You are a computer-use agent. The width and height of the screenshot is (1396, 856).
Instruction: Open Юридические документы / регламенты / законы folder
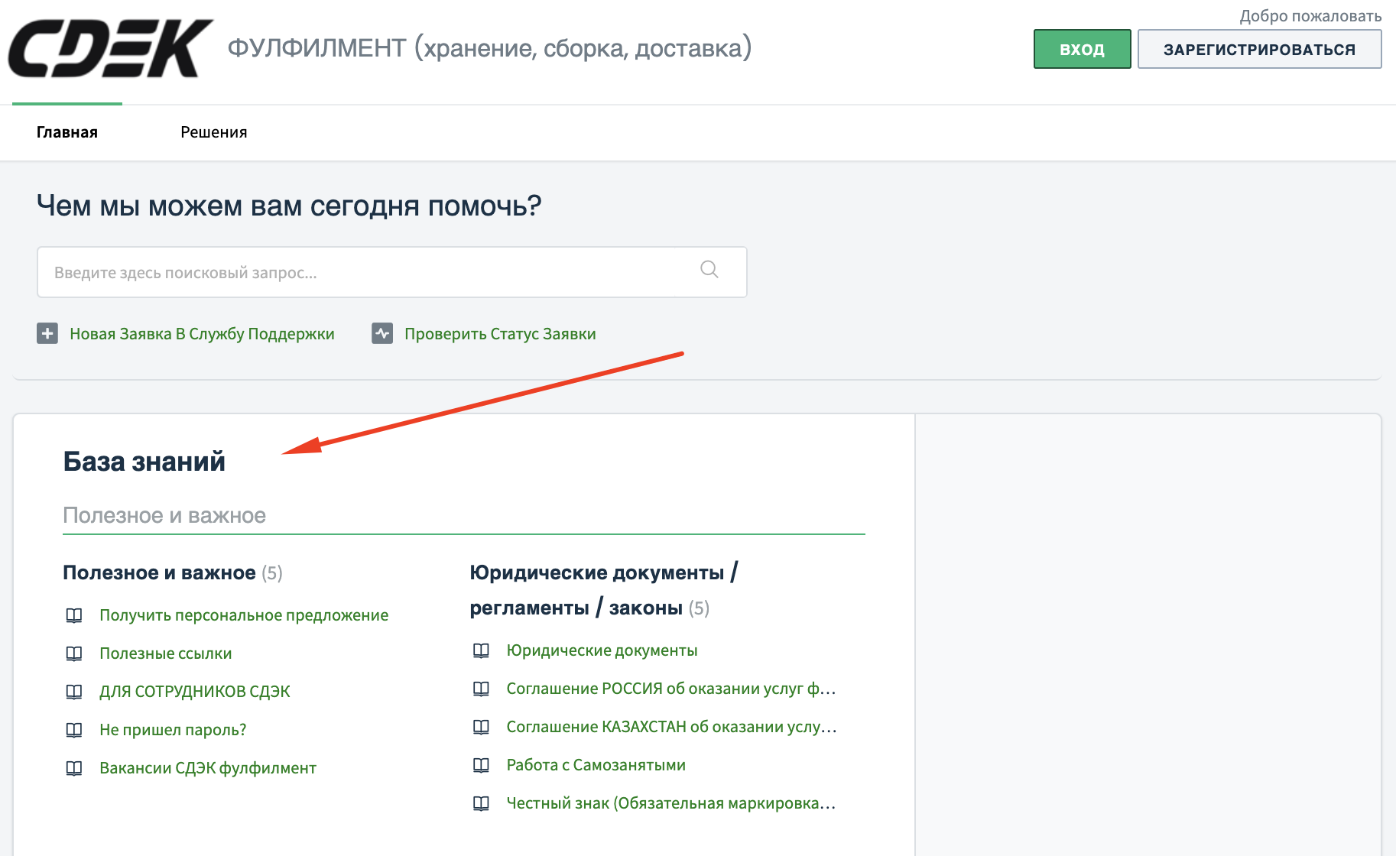(x=604, y=590)
